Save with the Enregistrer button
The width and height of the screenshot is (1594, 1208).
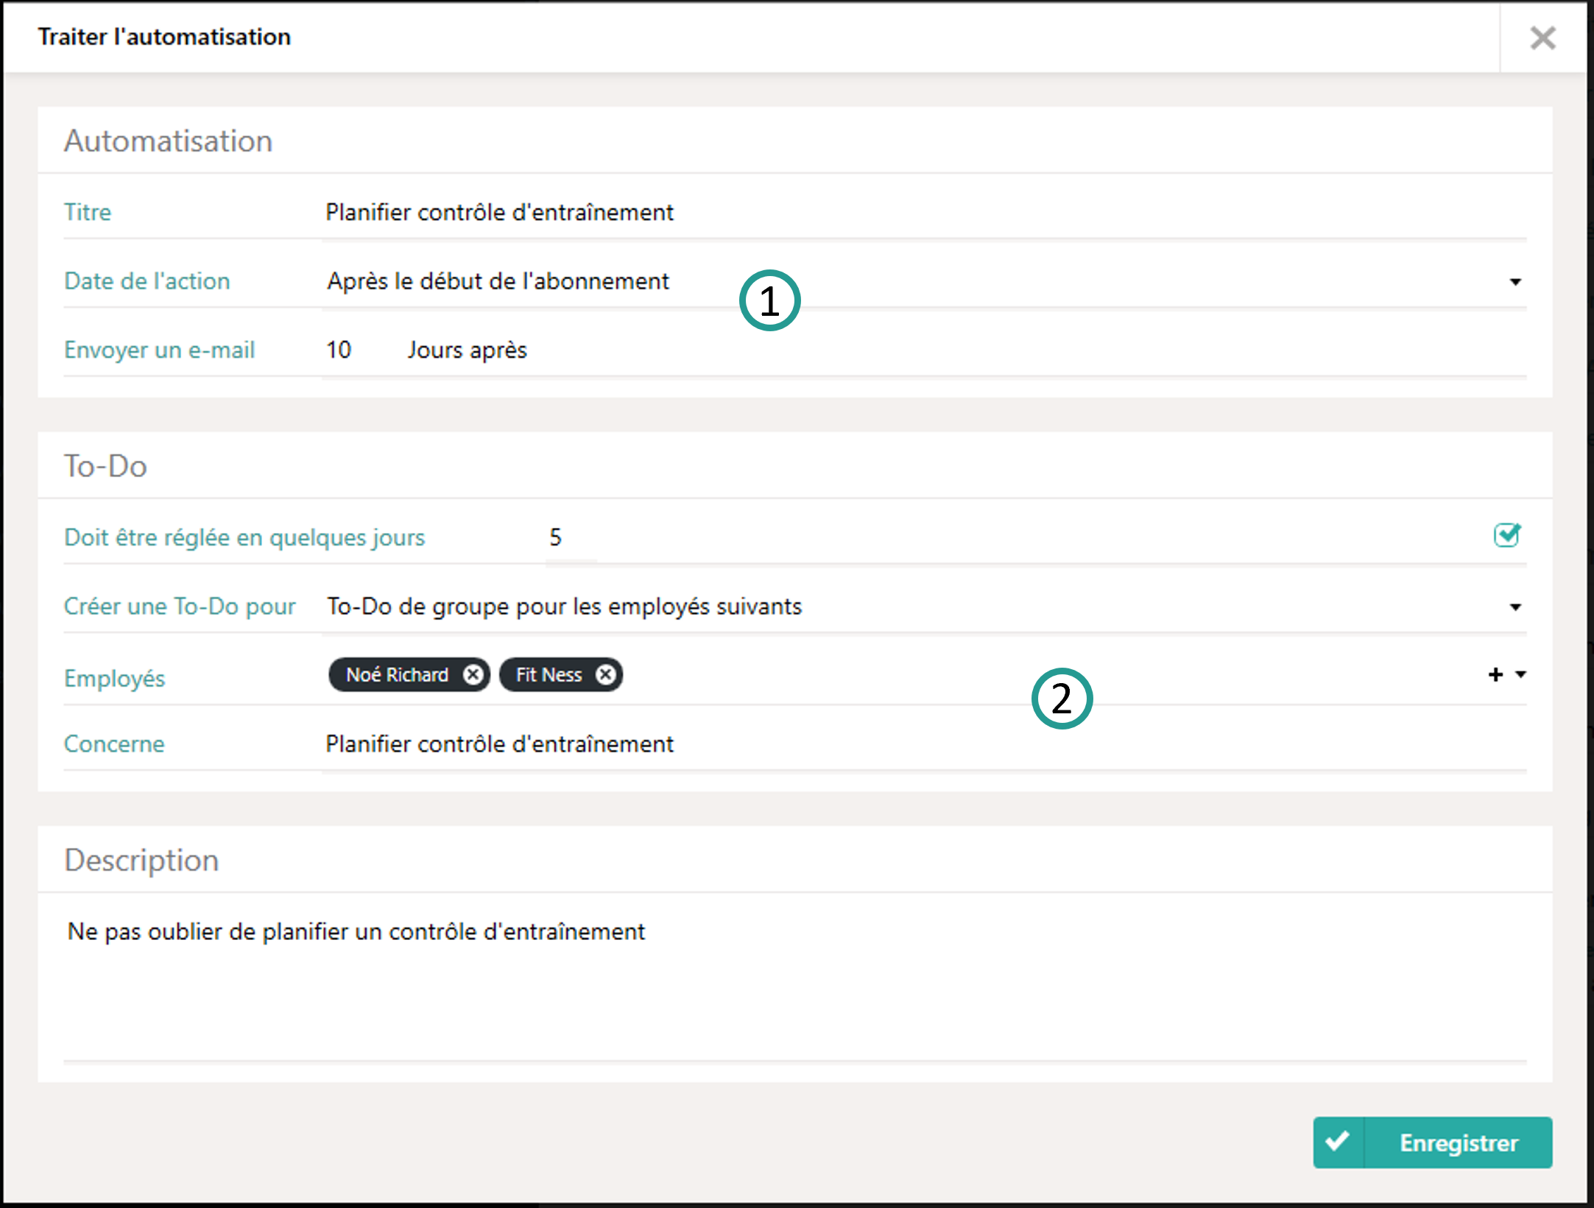pos(1458,1142)
